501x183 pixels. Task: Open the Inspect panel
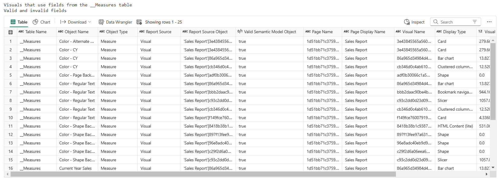(414, 22)
